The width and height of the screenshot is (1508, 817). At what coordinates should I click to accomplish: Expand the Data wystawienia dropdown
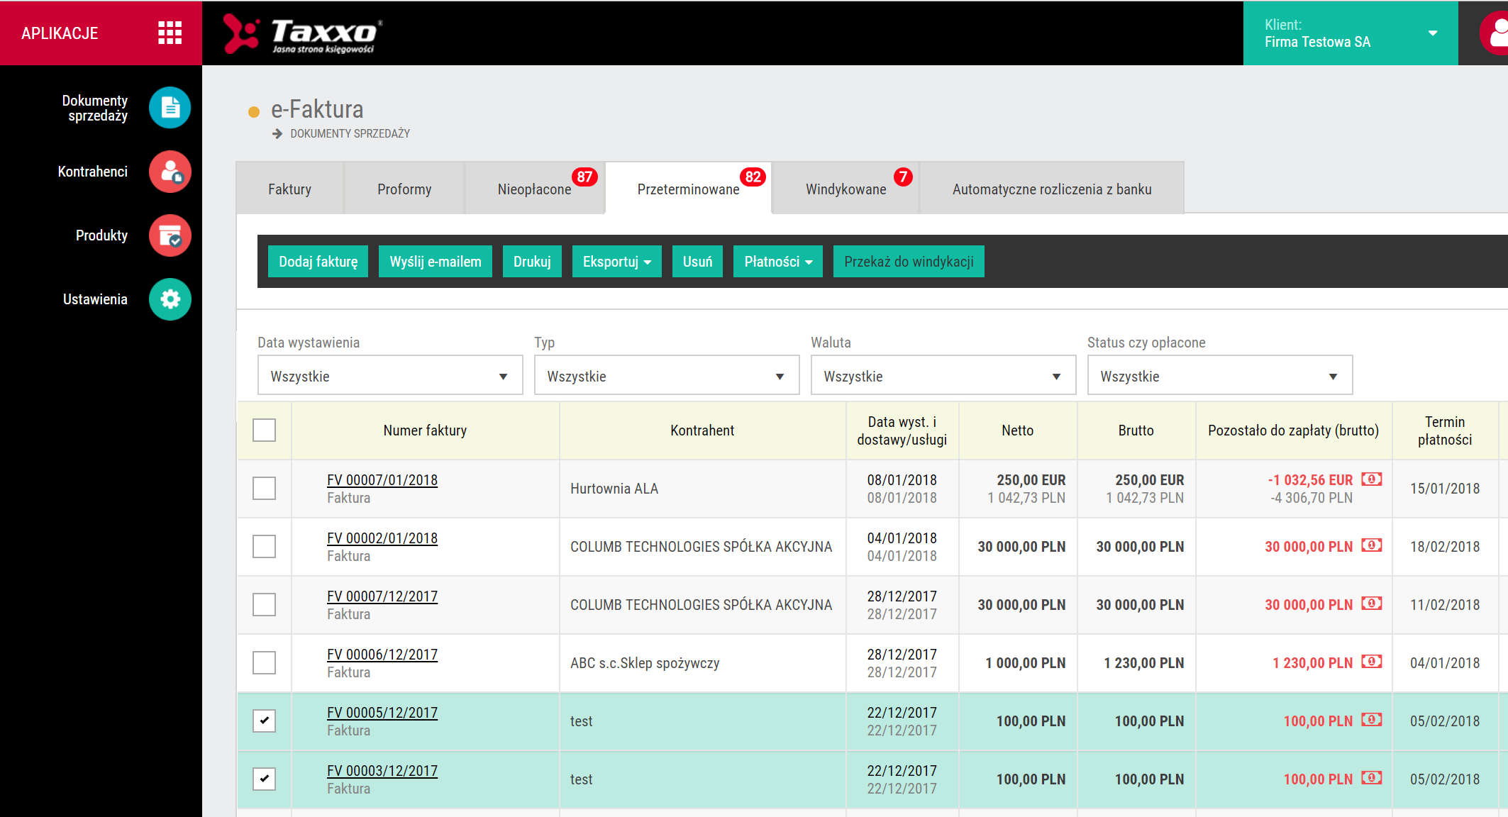coord(389,376)
